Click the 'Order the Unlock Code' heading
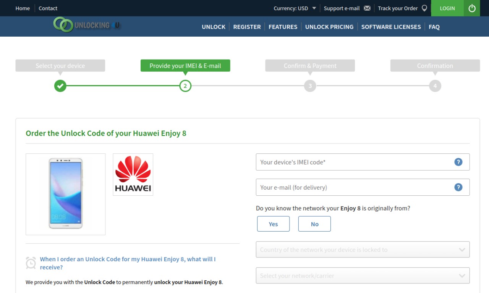The image size is (489, 293). 106,134
